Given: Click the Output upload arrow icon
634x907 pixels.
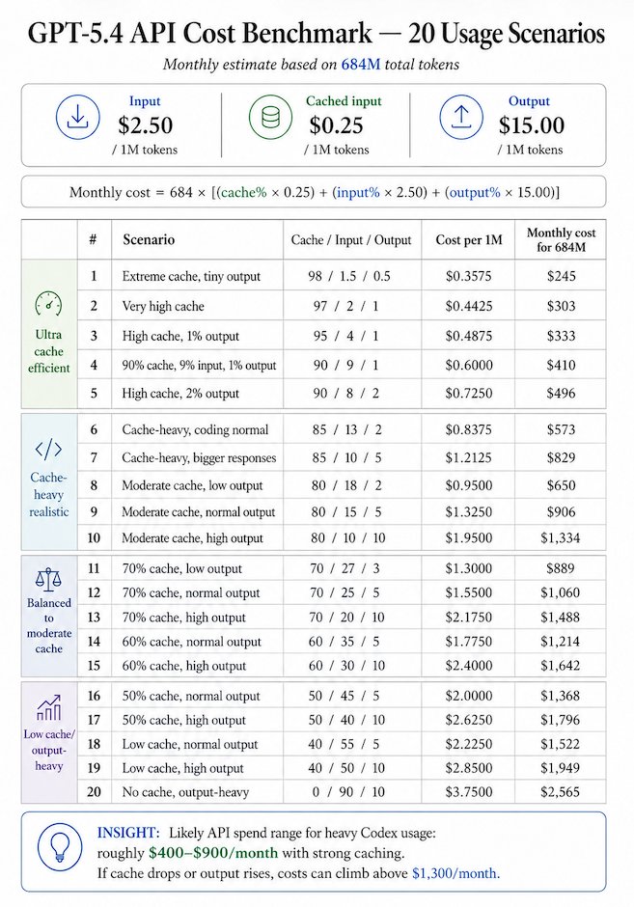Looking at the screenshot, I should click(461, 117).
